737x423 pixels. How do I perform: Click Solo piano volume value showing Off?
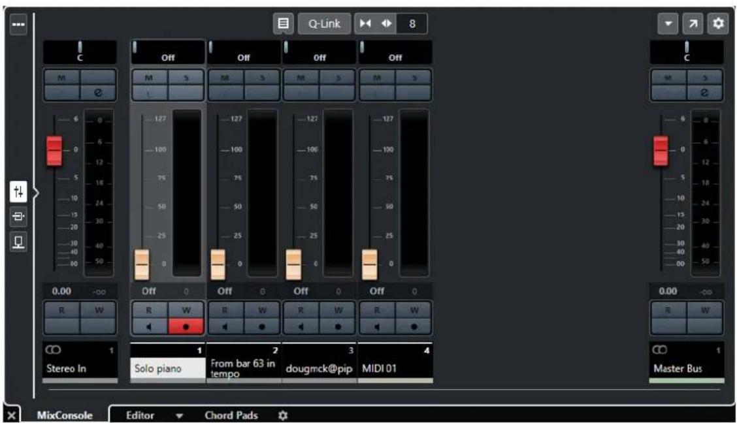pos(149,291)
